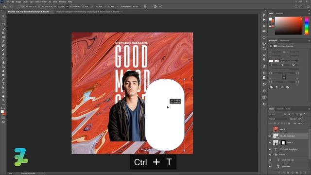
Task: Select the Path Selection tool
Action: 3,87
